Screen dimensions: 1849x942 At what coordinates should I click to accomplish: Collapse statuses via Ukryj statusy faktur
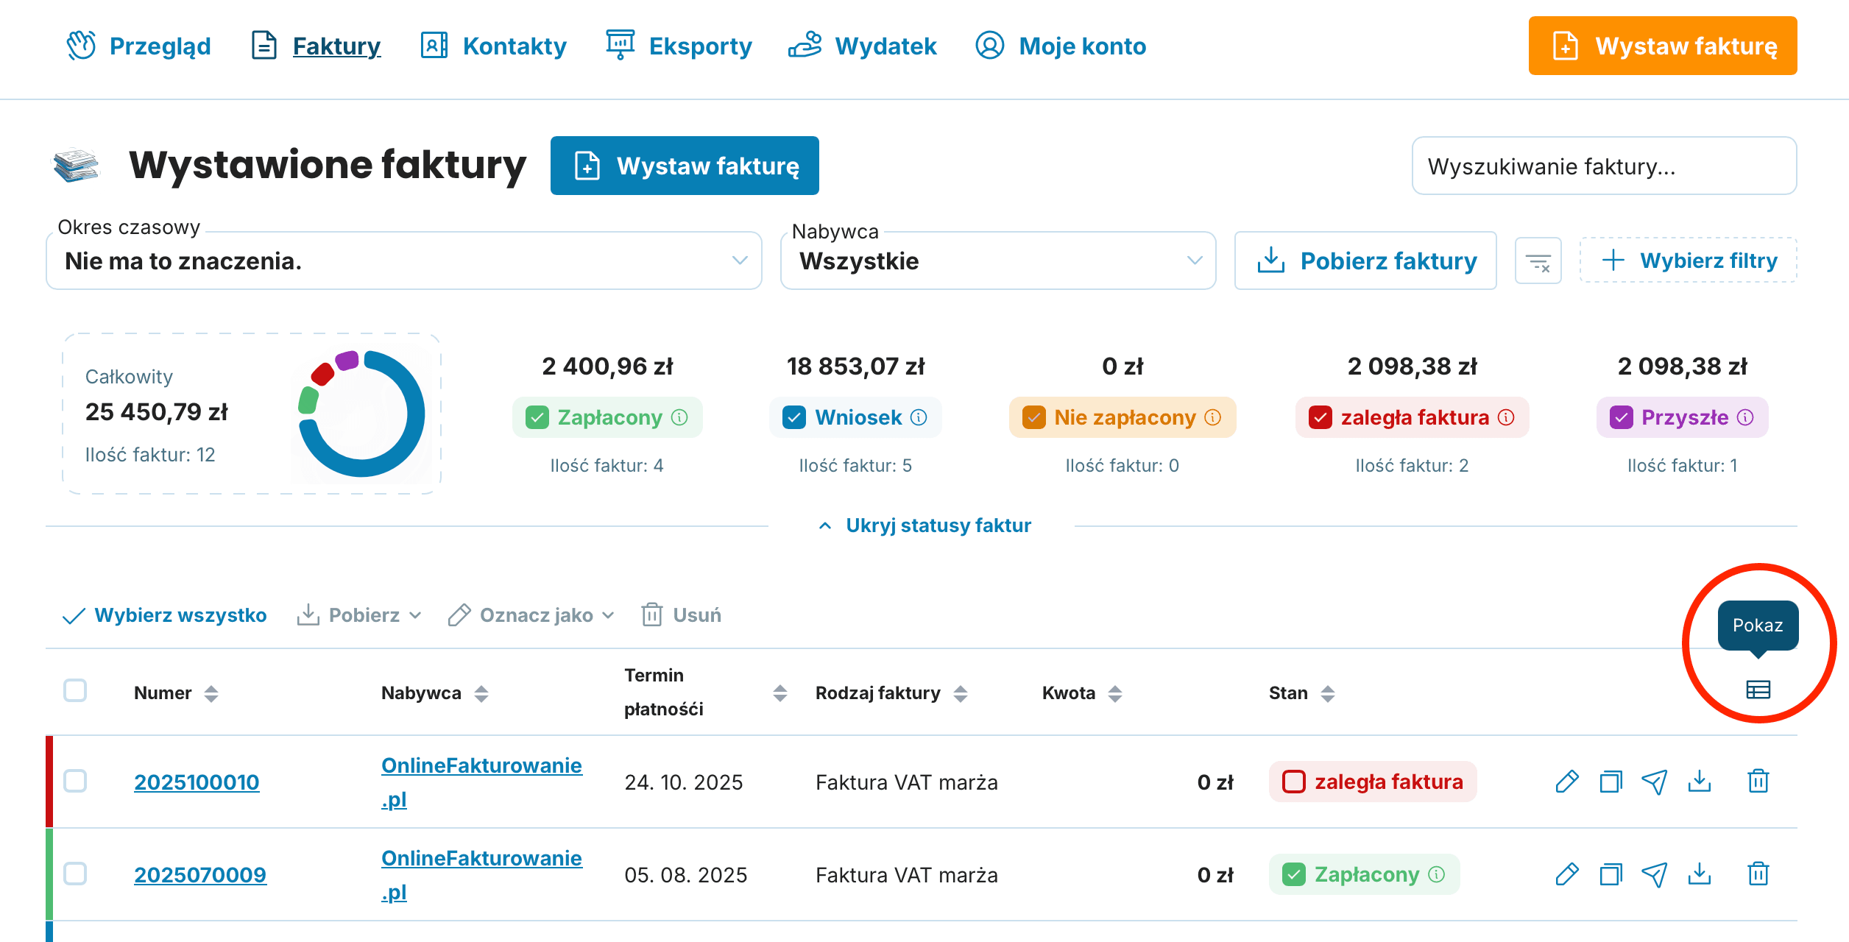[924, 525]
